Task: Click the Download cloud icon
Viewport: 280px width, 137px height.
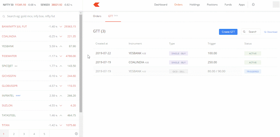Action: [265, 32]
